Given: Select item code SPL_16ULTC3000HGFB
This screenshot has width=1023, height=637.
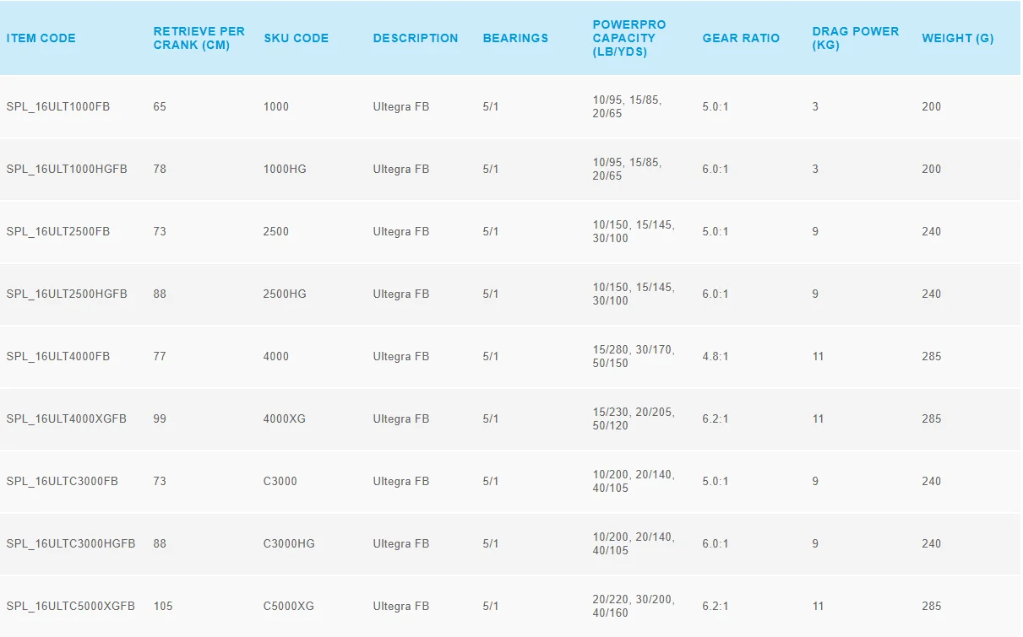Looking at the screenshot, I should click(x=71, y=543).
